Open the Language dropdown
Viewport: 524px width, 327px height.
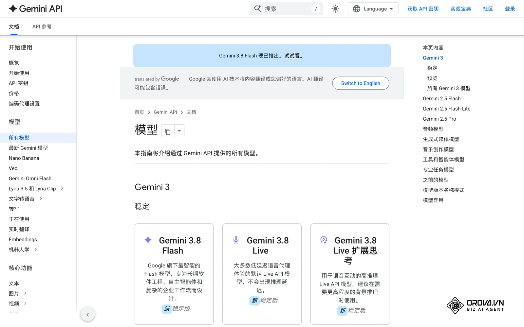(373, 9)
